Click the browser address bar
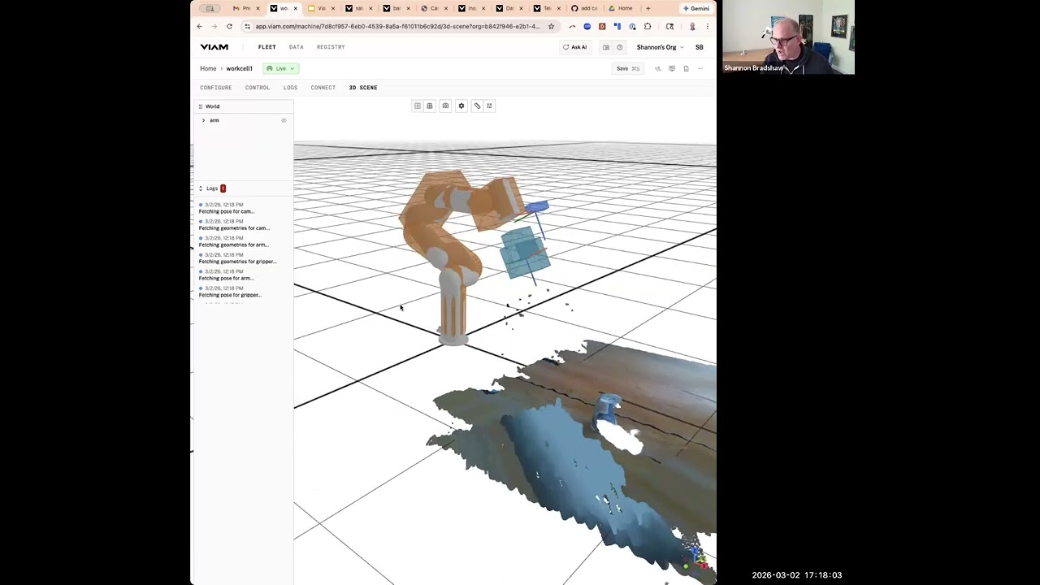This screenshot has width=1040, height=585. point(397,26)
